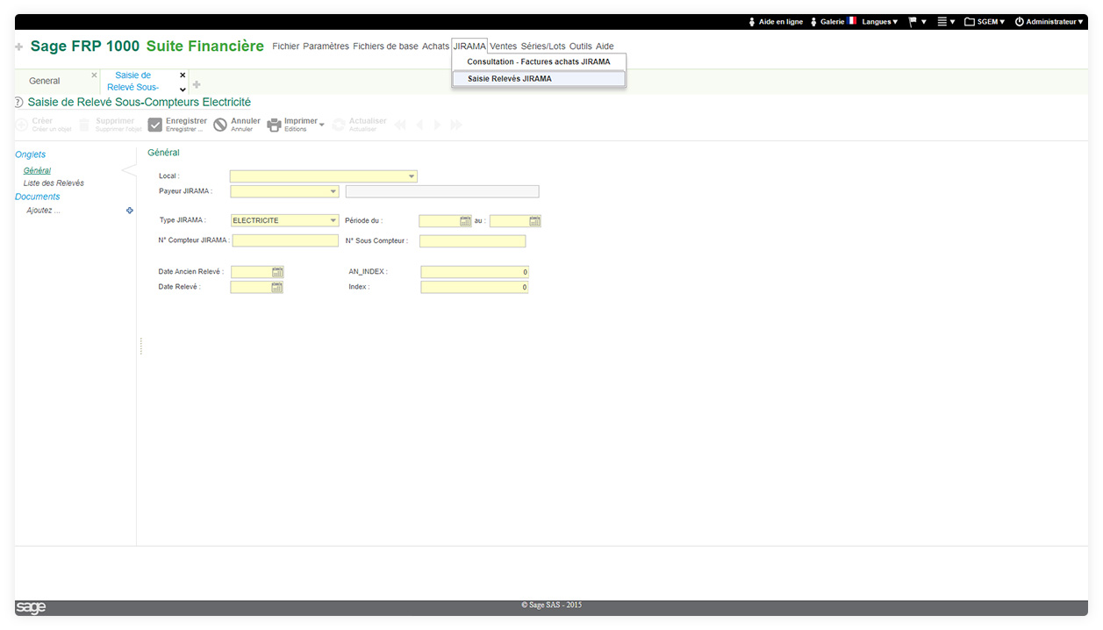
Task: Switch to the General tab
Action: (x=45, y=81)
